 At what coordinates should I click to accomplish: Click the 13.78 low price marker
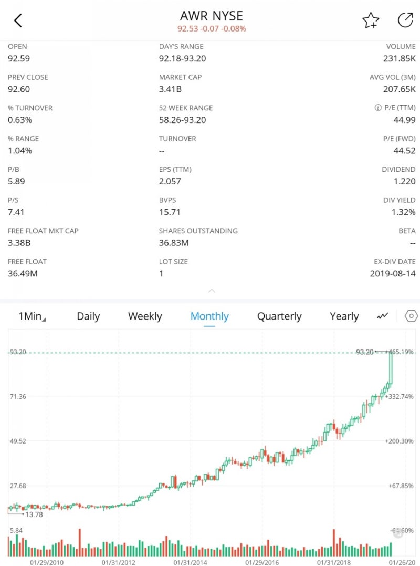34,514
